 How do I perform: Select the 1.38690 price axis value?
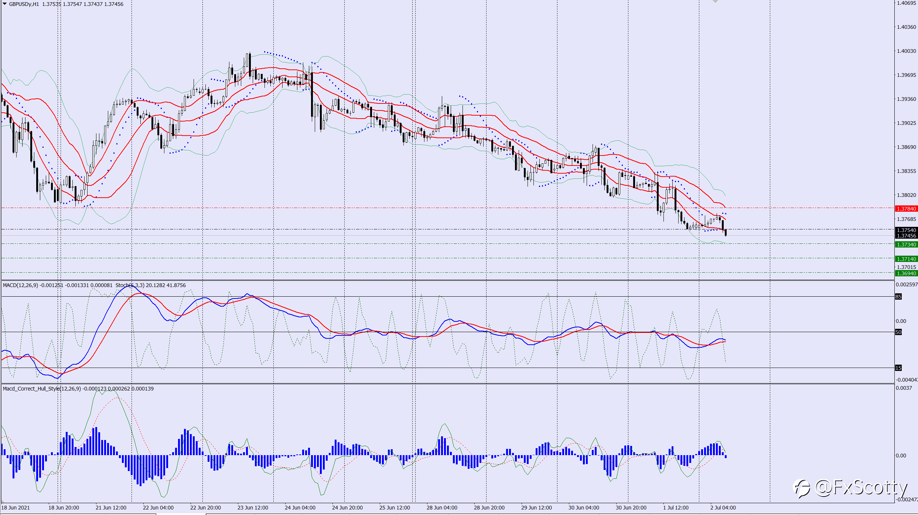[x=907, y=147]
